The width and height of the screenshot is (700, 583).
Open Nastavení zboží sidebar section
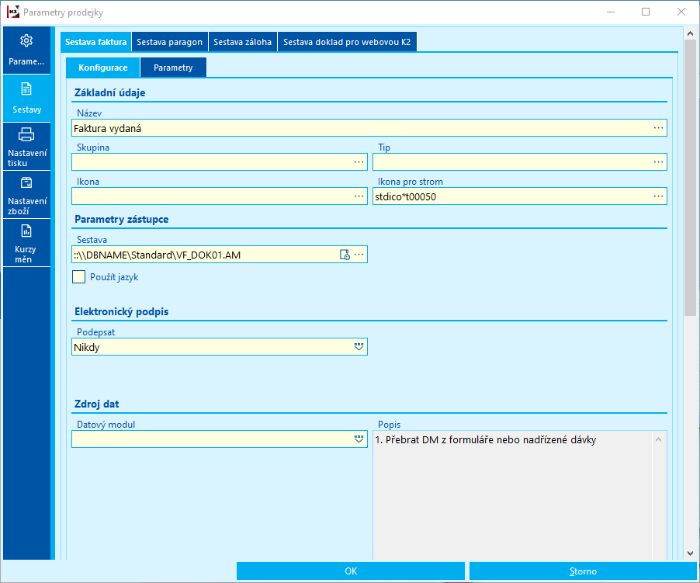26,194
